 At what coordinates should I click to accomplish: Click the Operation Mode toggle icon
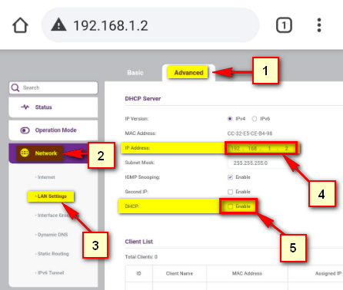pyautogui.click(x=25, y=130)
